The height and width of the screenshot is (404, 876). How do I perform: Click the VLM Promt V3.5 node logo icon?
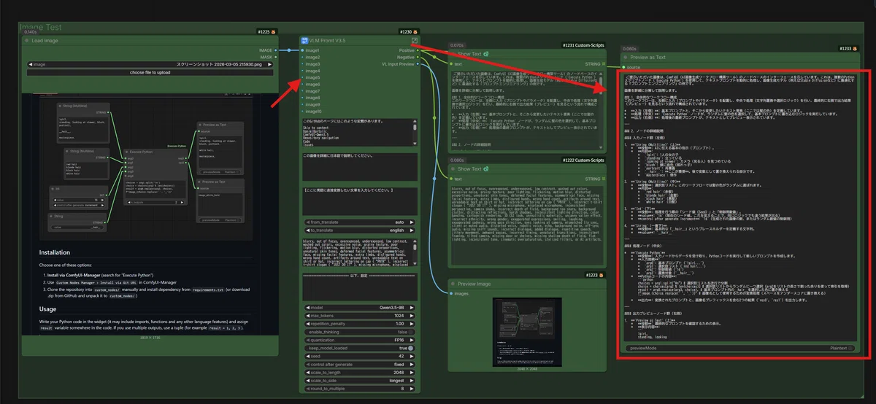[x=304, y=40]
